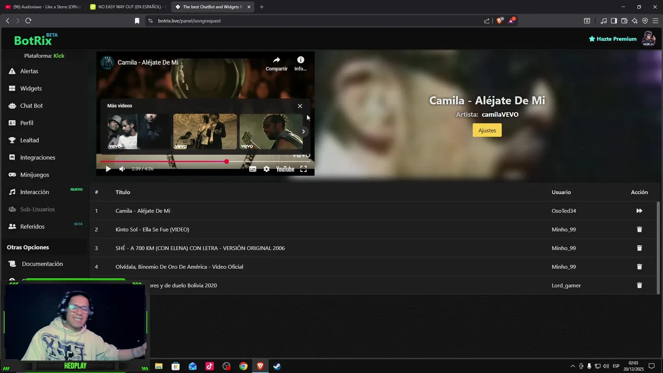Show next suggested videos arrow
663x373 pixels.
tap(304, 132)
